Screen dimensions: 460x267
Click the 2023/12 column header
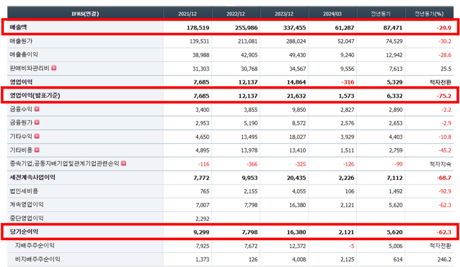284,14
